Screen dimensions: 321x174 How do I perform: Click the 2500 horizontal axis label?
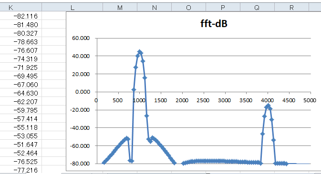tap(203, 100)
